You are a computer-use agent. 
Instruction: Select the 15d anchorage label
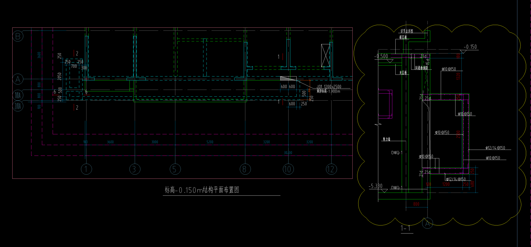[428, 62]
